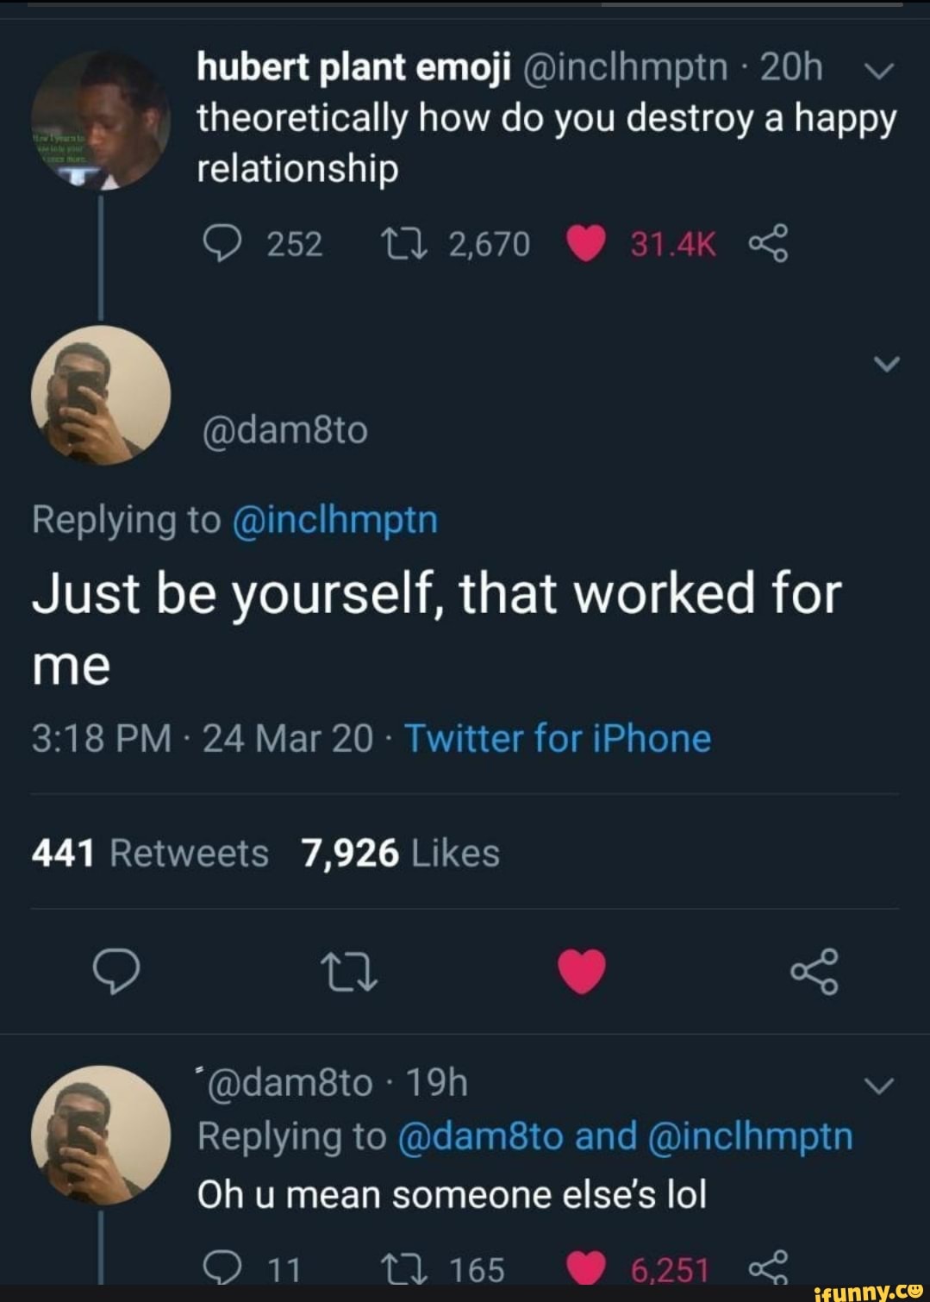
Task: Open hubert plant emoji's profile picture
Action: coord(100,121)
